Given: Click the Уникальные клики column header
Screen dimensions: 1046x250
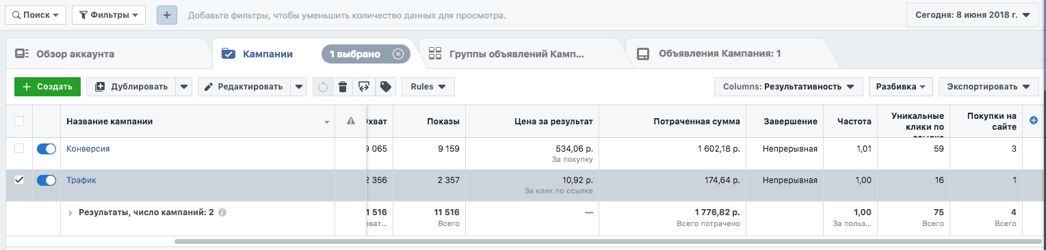Looking at the screenshot, I should [914, 121].
